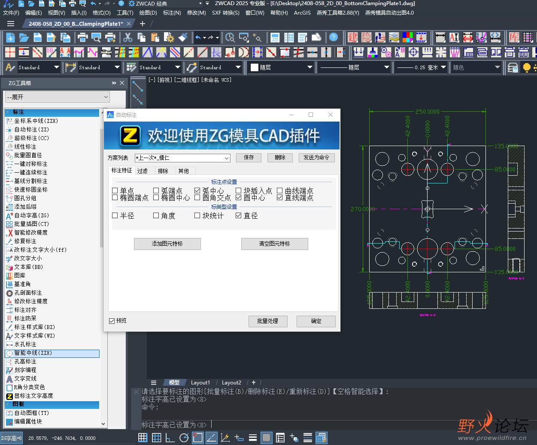Check the 半径 checkbox
Image resolution: width=537 pixels, height=445 pixels.
point(115,216)
